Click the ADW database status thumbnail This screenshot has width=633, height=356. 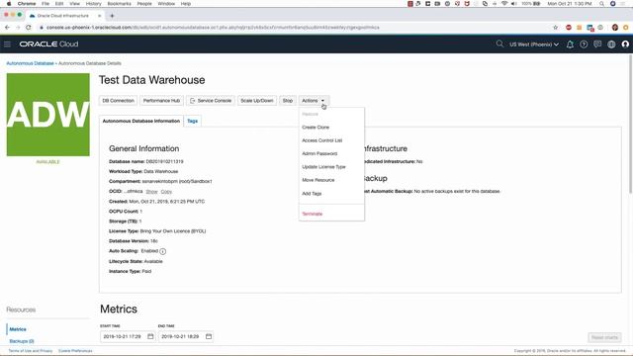pos(48,115)
